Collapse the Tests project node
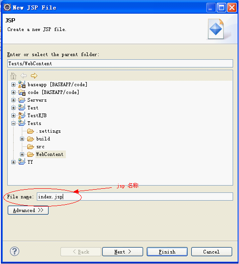The width and height of the screenshot is (239, 264). click(14, 123)
